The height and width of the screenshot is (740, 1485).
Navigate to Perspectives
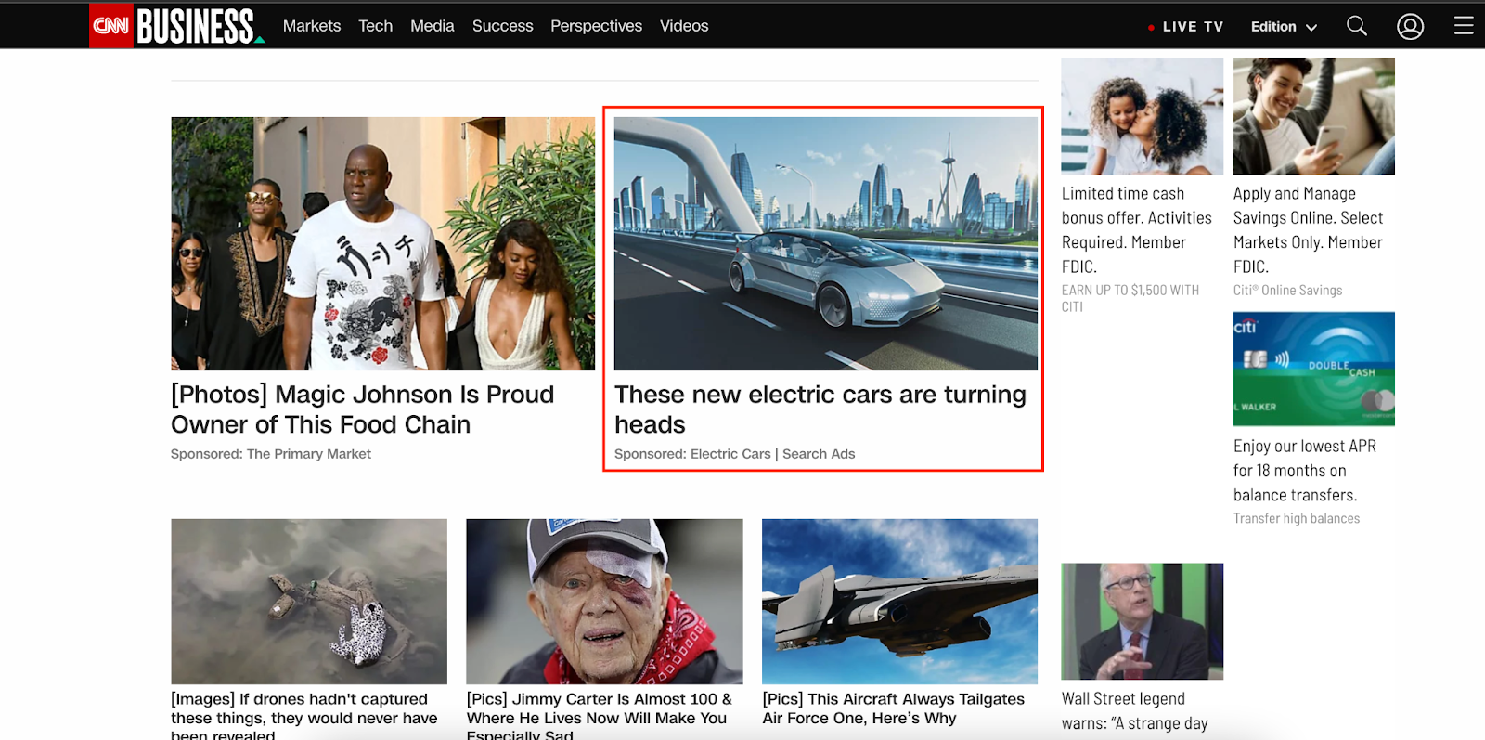point(596,26)
